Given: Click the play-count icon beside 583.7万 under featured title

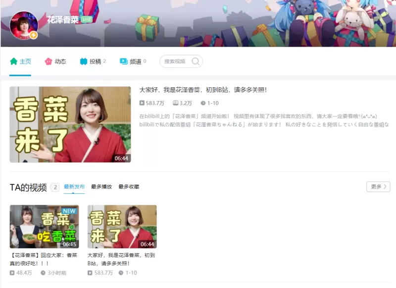Looking at the screenshot, I should click(142, 103).
